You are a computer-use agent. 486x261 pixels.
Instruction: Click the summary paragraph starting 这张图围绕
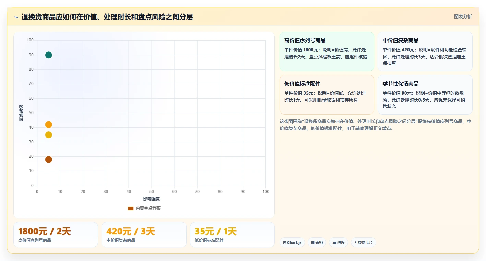[376, 125]
